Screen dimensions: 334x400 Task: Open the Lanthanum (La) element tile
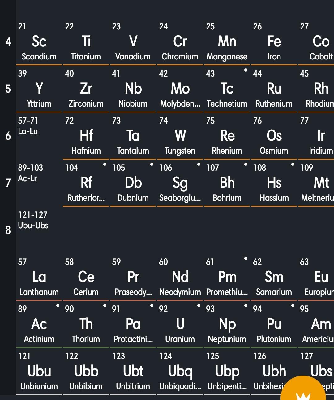(39, 278)
